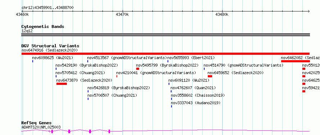Open nsv5426819 (ByrskaBishop2022) label

(x=119, y=88)
